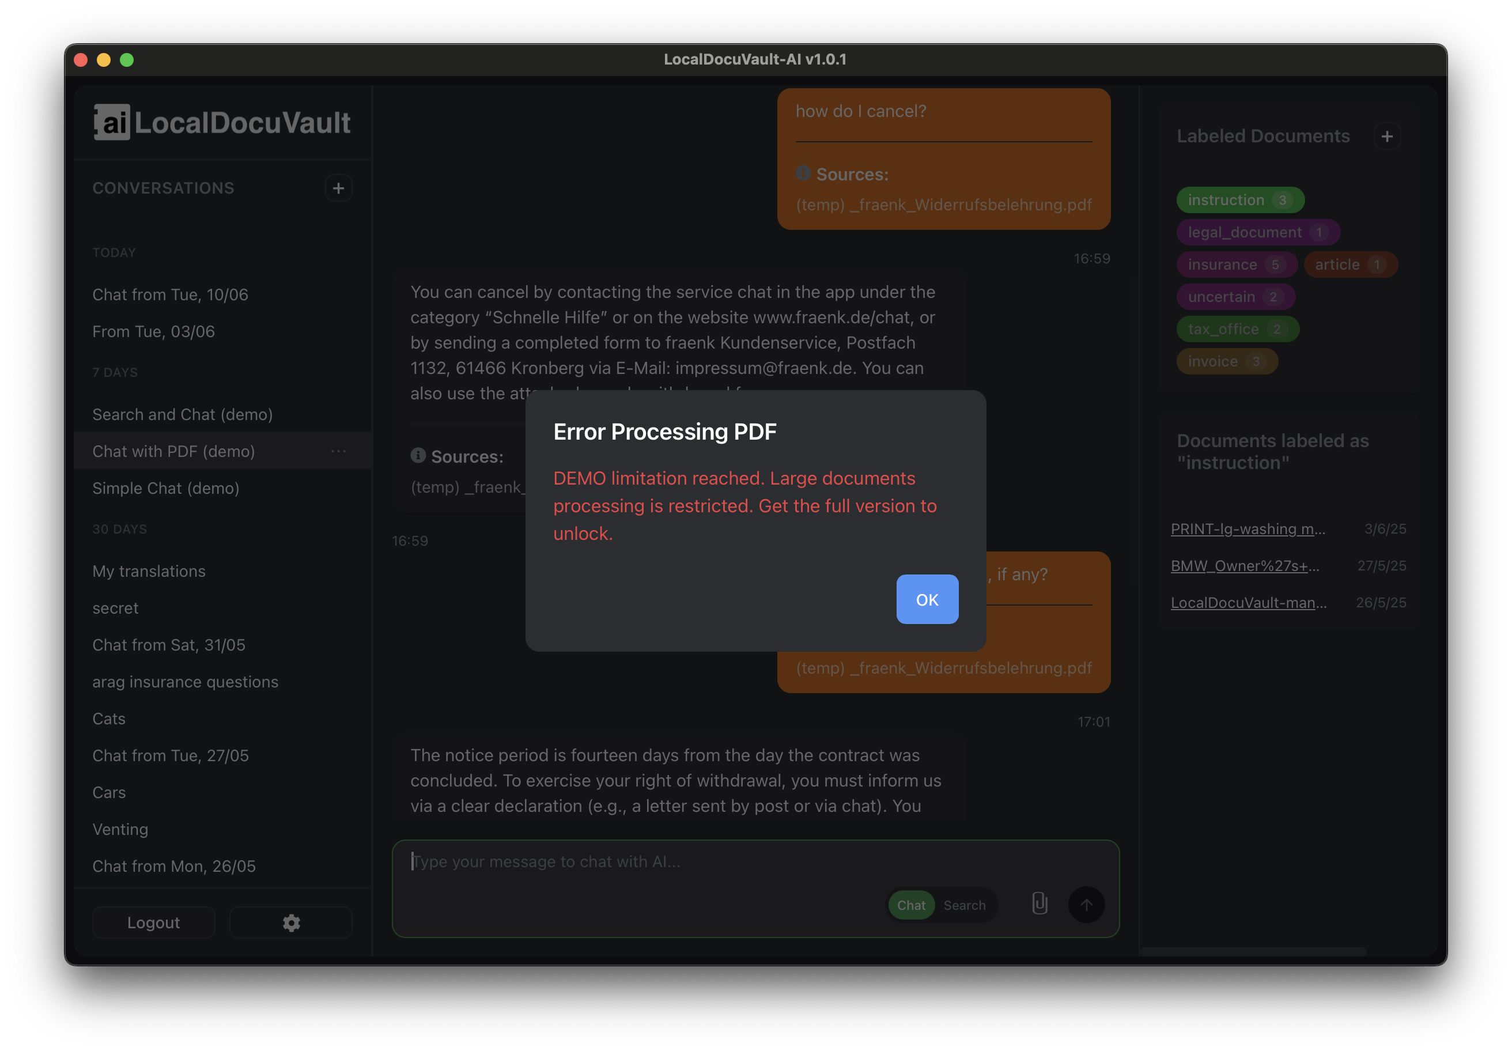Click the red close window button
This screenshot has width=1512, height=1051.
81,60
